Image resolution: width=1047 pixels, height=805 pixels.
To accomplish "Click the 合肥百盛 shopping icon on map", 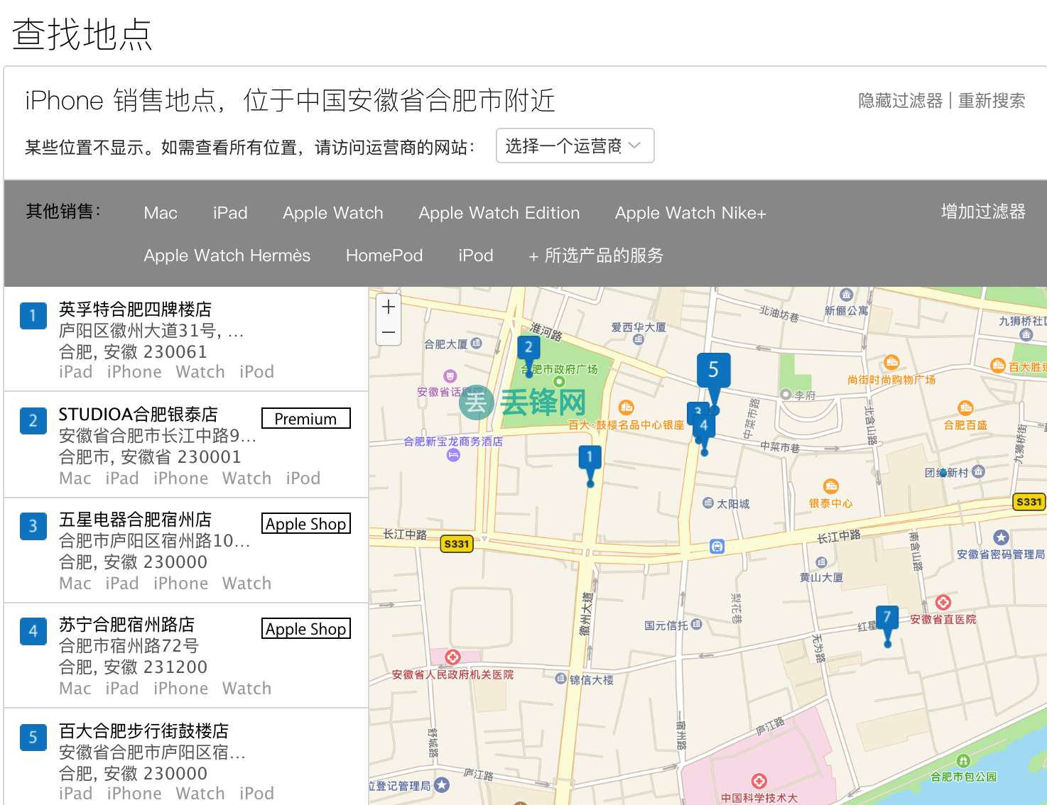I will pos(965,408).
